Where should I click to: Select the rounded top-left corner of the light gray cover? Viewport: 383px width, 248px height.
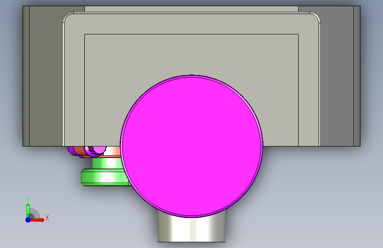tap(68, 17)
